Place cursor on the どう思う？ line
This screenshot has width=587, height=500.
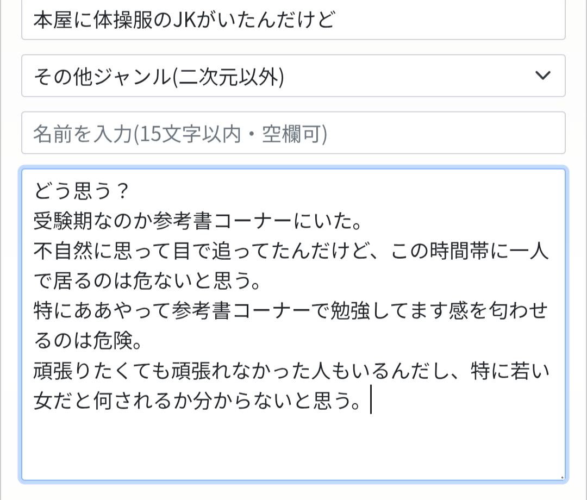pyautogui.click(x=82, y=191)
